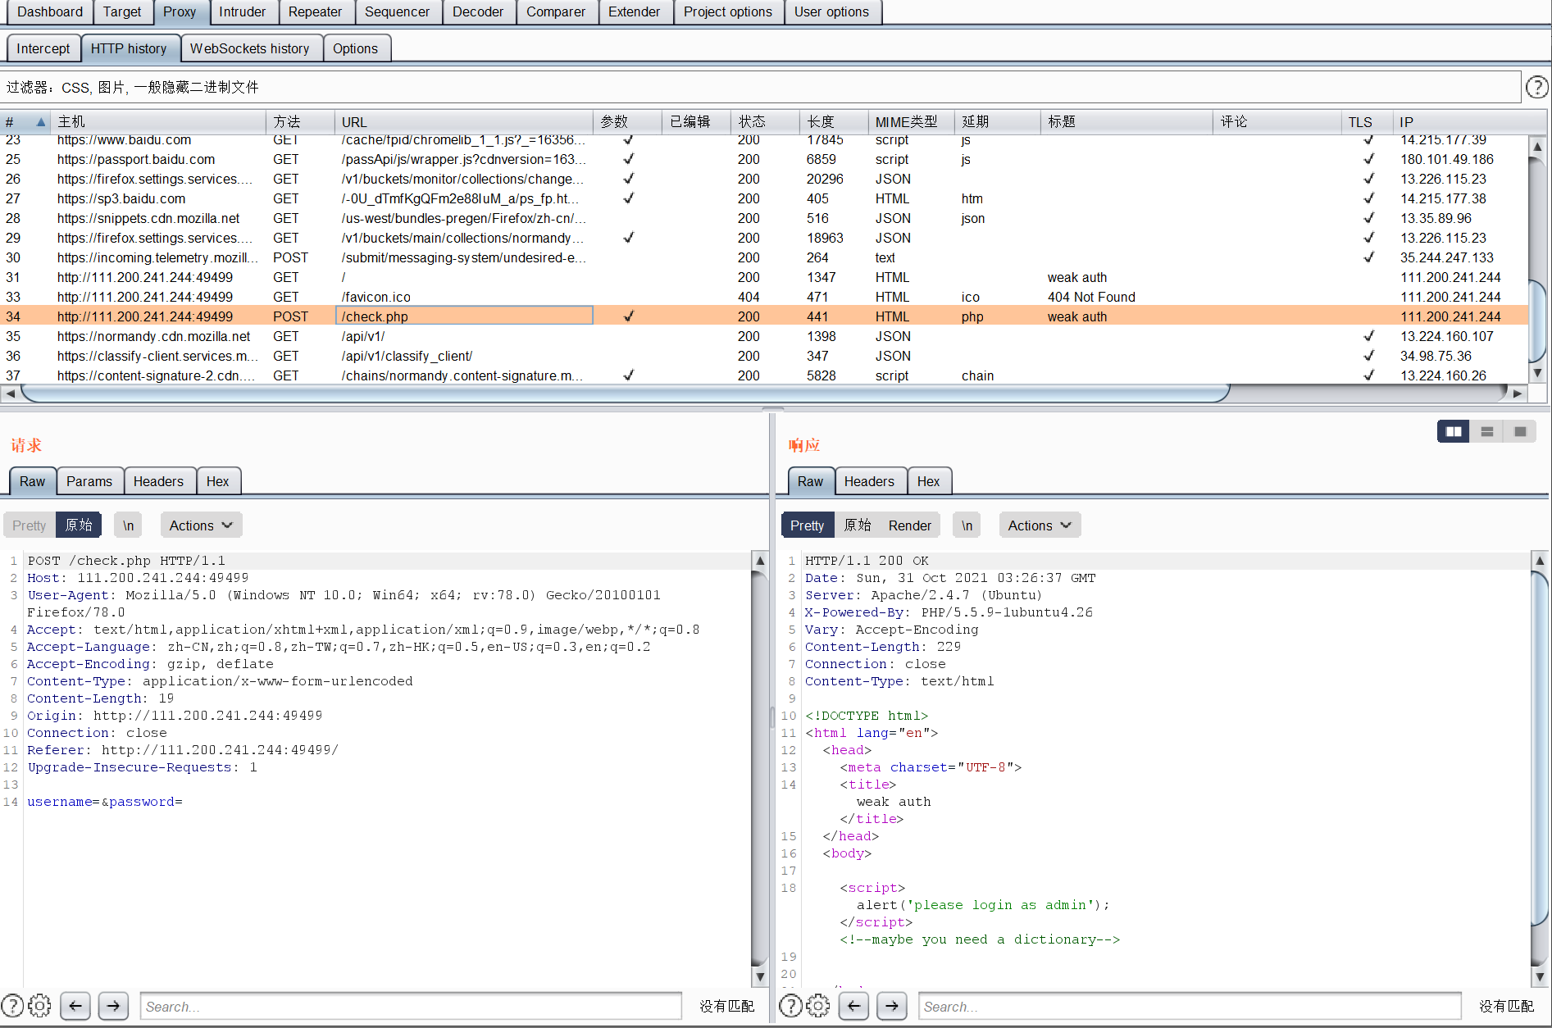The width and height of the screenshot is (1552, 1028).
Task: Switch request view to Pretty
Action: (x=30, y=525)
